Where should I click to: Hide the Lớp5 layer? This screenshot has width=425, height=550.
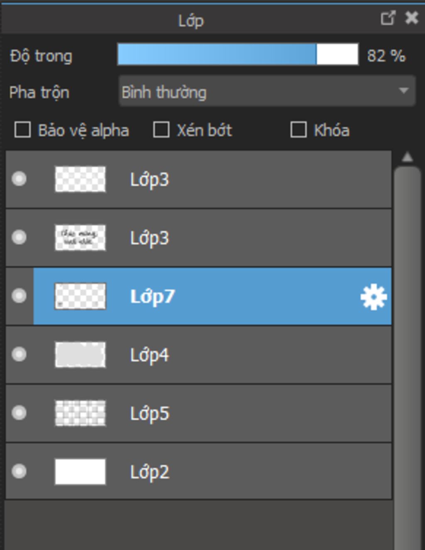click(19, 413)
